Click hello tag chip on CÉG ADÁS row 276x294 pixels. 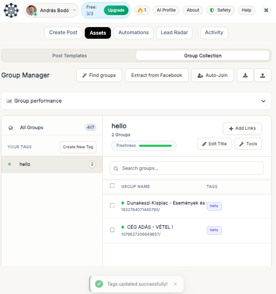click(x=214, y=230)
